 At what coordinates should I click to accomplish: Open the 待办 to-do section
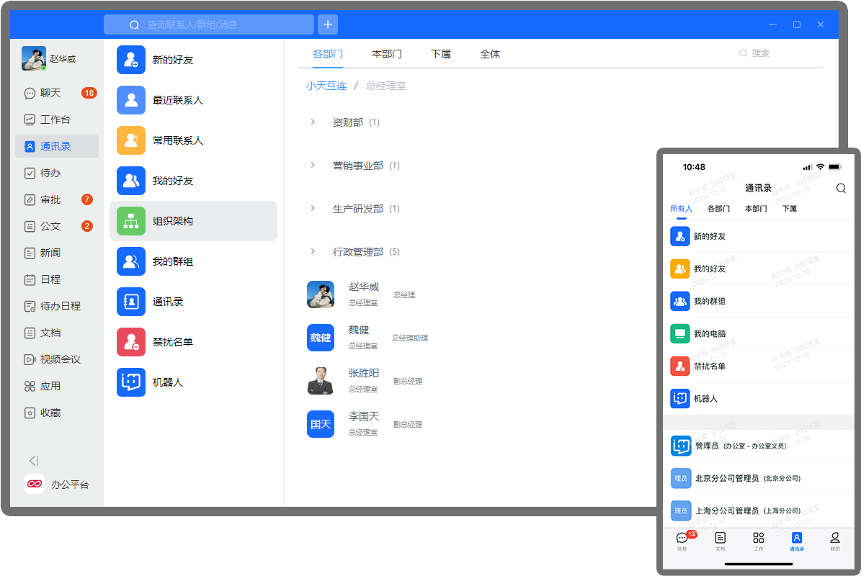pyautogui.click(x=57, y=173)
